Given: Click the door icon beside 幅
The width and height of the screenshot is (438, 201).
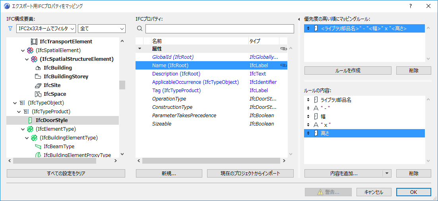Looking at the screenshot, I should (316, 117).
